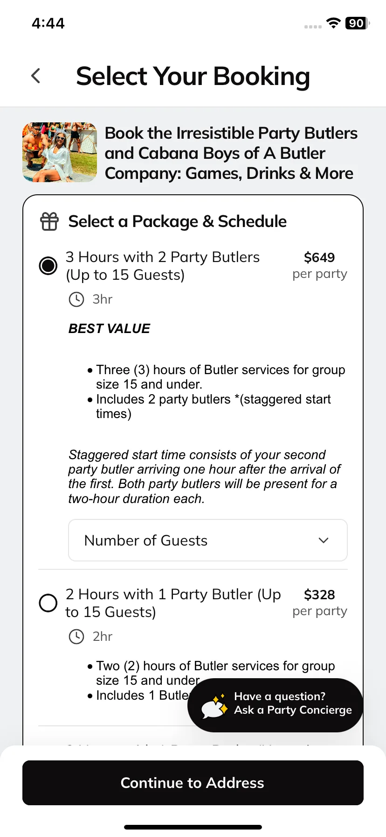Click the Number of Guests chevron arrow
The width and height of the screenshot is (386, 837).
tap(324, 540)
